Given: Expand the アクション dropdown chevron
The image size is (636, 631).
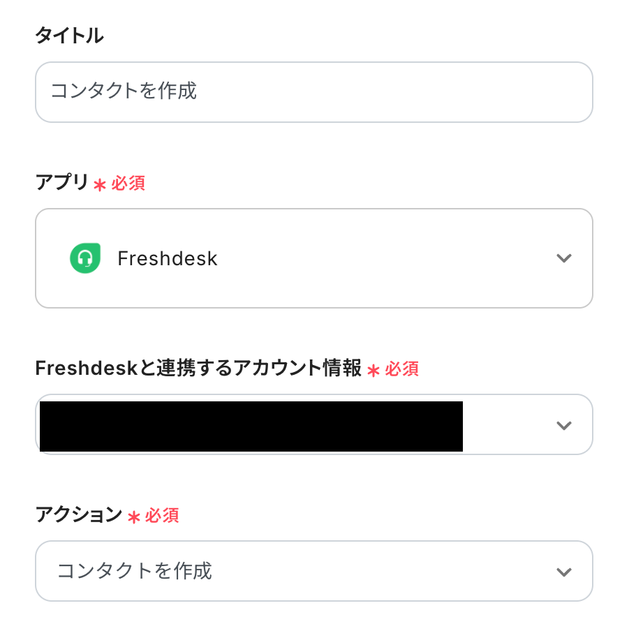Looking at the screenshot, I should pos(564,572).
